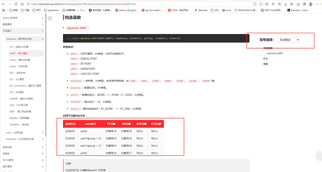Open the I2C_simulation sidebar page
The height and width of the screenshot is (172, 322).
pyautogui.click(x=25, y=86)
